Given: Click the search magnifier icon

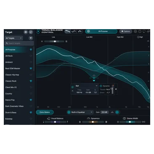Looking at the screenshot, I should (7, 43).
